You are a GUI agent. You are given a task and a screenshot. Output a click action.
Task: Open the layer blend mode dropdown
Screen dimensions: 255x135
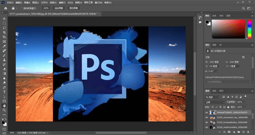coord(215,102)
